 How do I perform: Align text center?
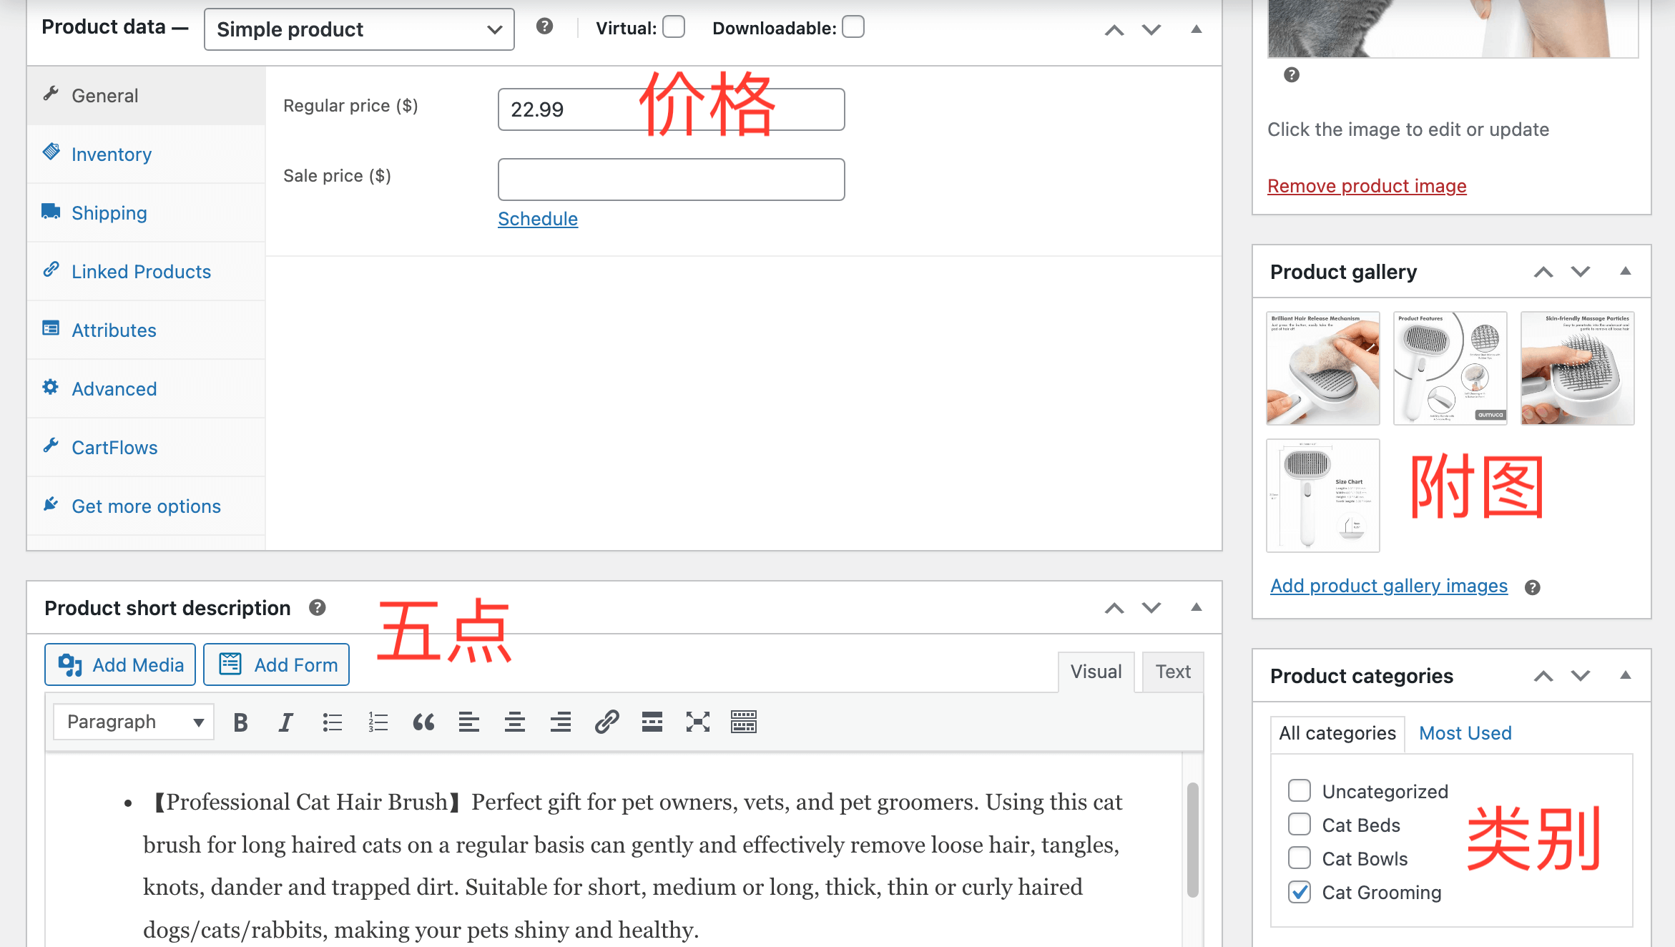[x=515, y=722]
